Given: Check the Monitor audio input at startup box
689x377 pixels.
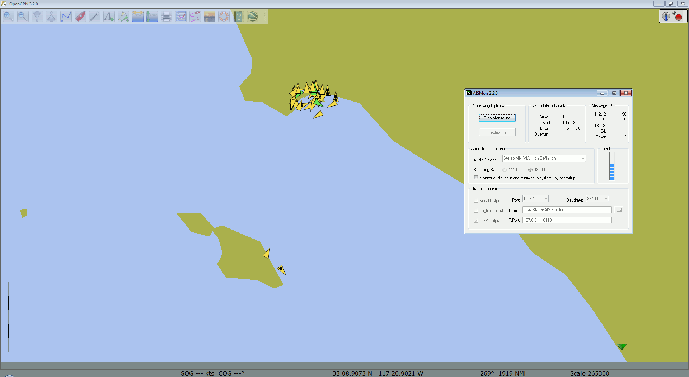Looking at the screenshot, I should [476, 178].
